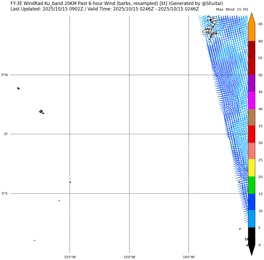Click the island outline near 2°N
The image size is (264, 260).
tap(41, 112)
